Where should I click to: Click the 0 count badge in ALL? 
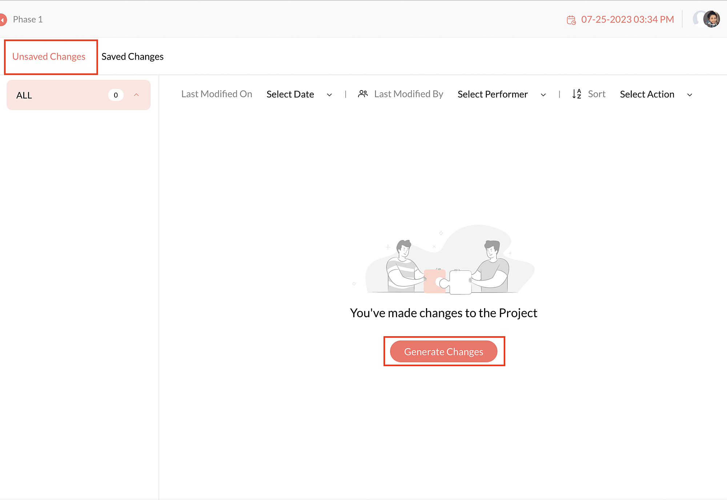116,95
